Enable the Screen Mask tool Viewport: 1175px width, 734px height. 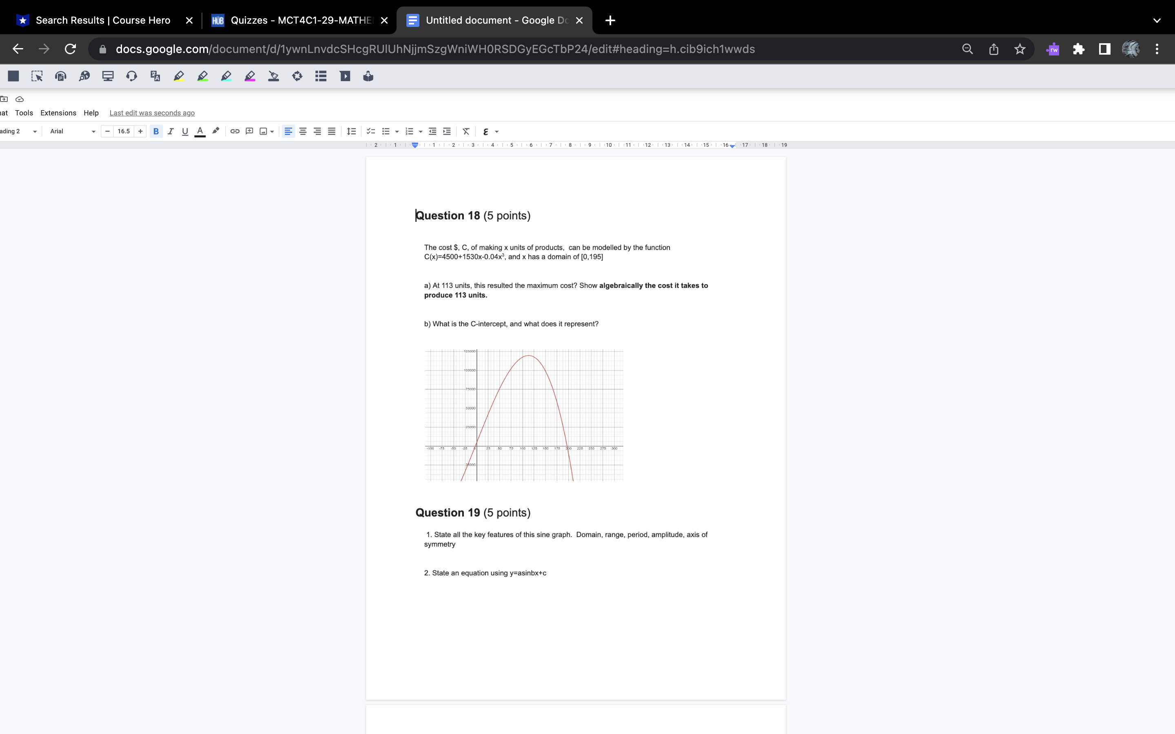tap(108, 76)
